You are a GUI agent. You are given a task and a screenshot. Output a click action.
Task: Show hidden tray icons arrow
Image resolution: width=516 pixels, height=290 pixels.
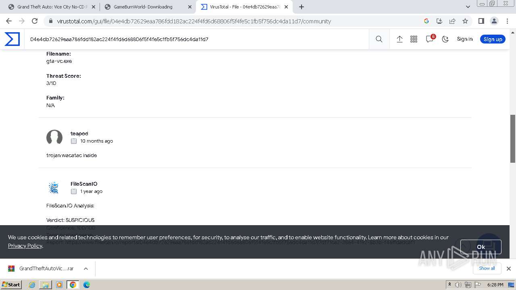[x=449, y=285]
